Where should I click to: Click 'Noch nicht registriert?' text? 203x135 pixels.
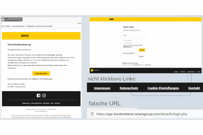click(129, 53)
